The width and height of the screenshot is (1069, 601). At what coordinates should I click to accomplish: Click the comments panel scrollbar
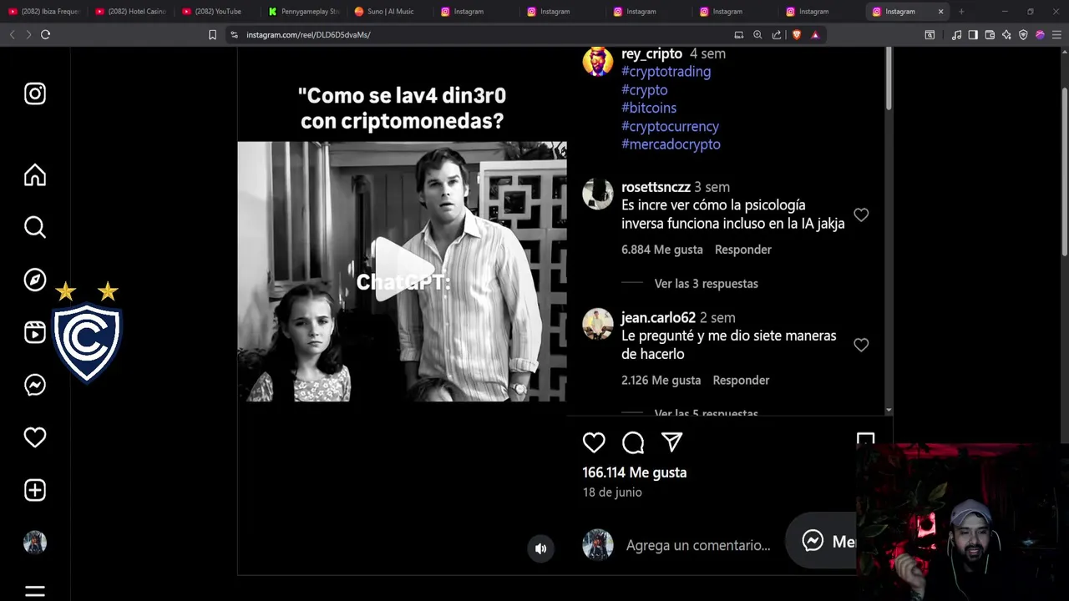(889, 78)
